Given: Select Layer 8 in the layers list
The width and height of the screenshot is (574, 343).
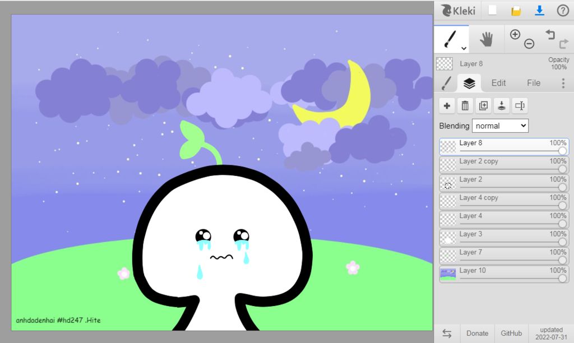Looking at the screenshot, I should coord(504,146).
